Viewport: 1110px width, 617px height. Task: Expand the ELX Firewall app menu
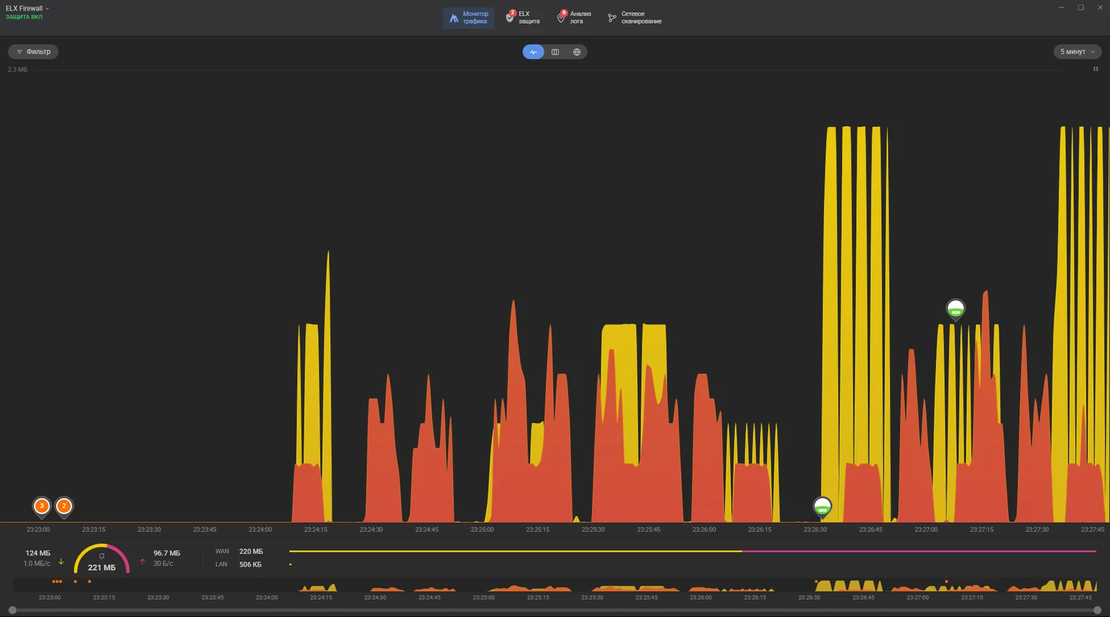(28, 8)
